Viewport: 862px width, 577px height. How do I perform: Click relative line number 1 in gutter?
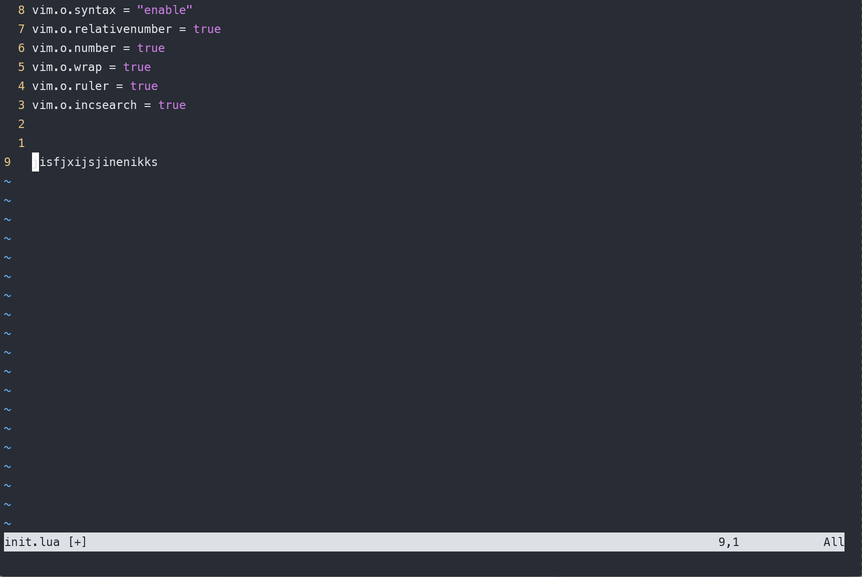22,143
